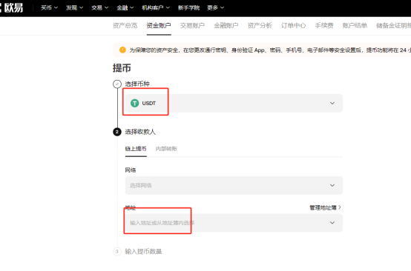The image size is (411, 271).
Task: Click the chevron in the network selector
Action: [x=332, y=185]
